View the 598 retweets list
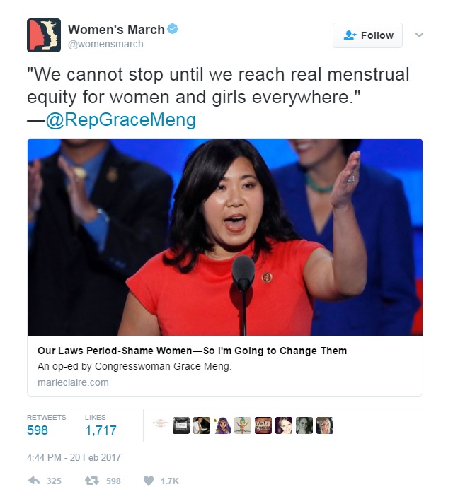The height and width of the screenshot is (499, 453). point(47,425)
